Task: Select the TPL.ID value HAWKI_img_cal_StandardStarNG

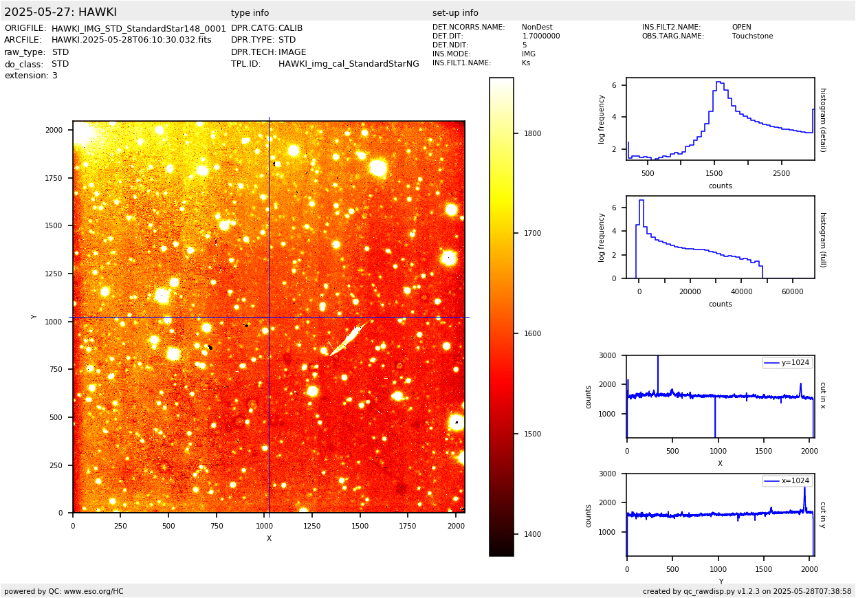Action: (x=349, y=64)
